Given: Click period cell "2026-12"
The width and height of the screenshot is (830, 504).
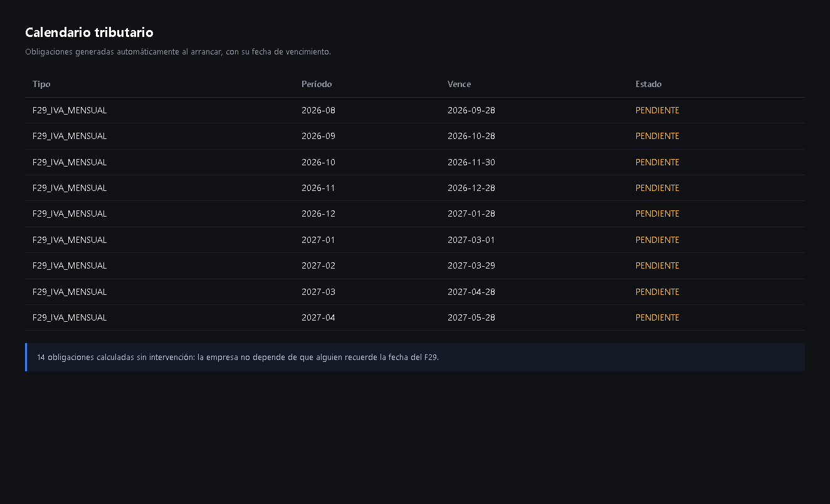Looking at the screenshot, I should pyautogui.click(x=318, y=213).
